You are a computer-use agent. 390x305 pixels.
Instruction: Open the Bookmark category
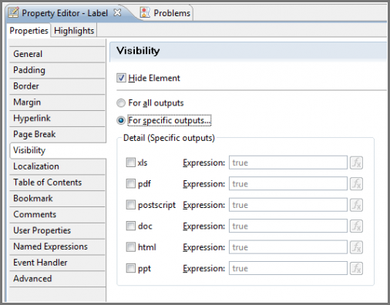pos(58,199)
